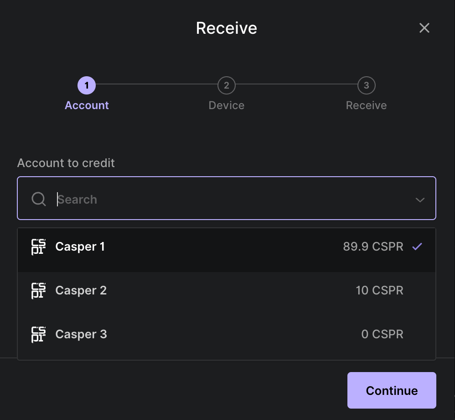Go to the Receive step label
Viewport: 455px width, 420px height.
click(x=366, y=105)
